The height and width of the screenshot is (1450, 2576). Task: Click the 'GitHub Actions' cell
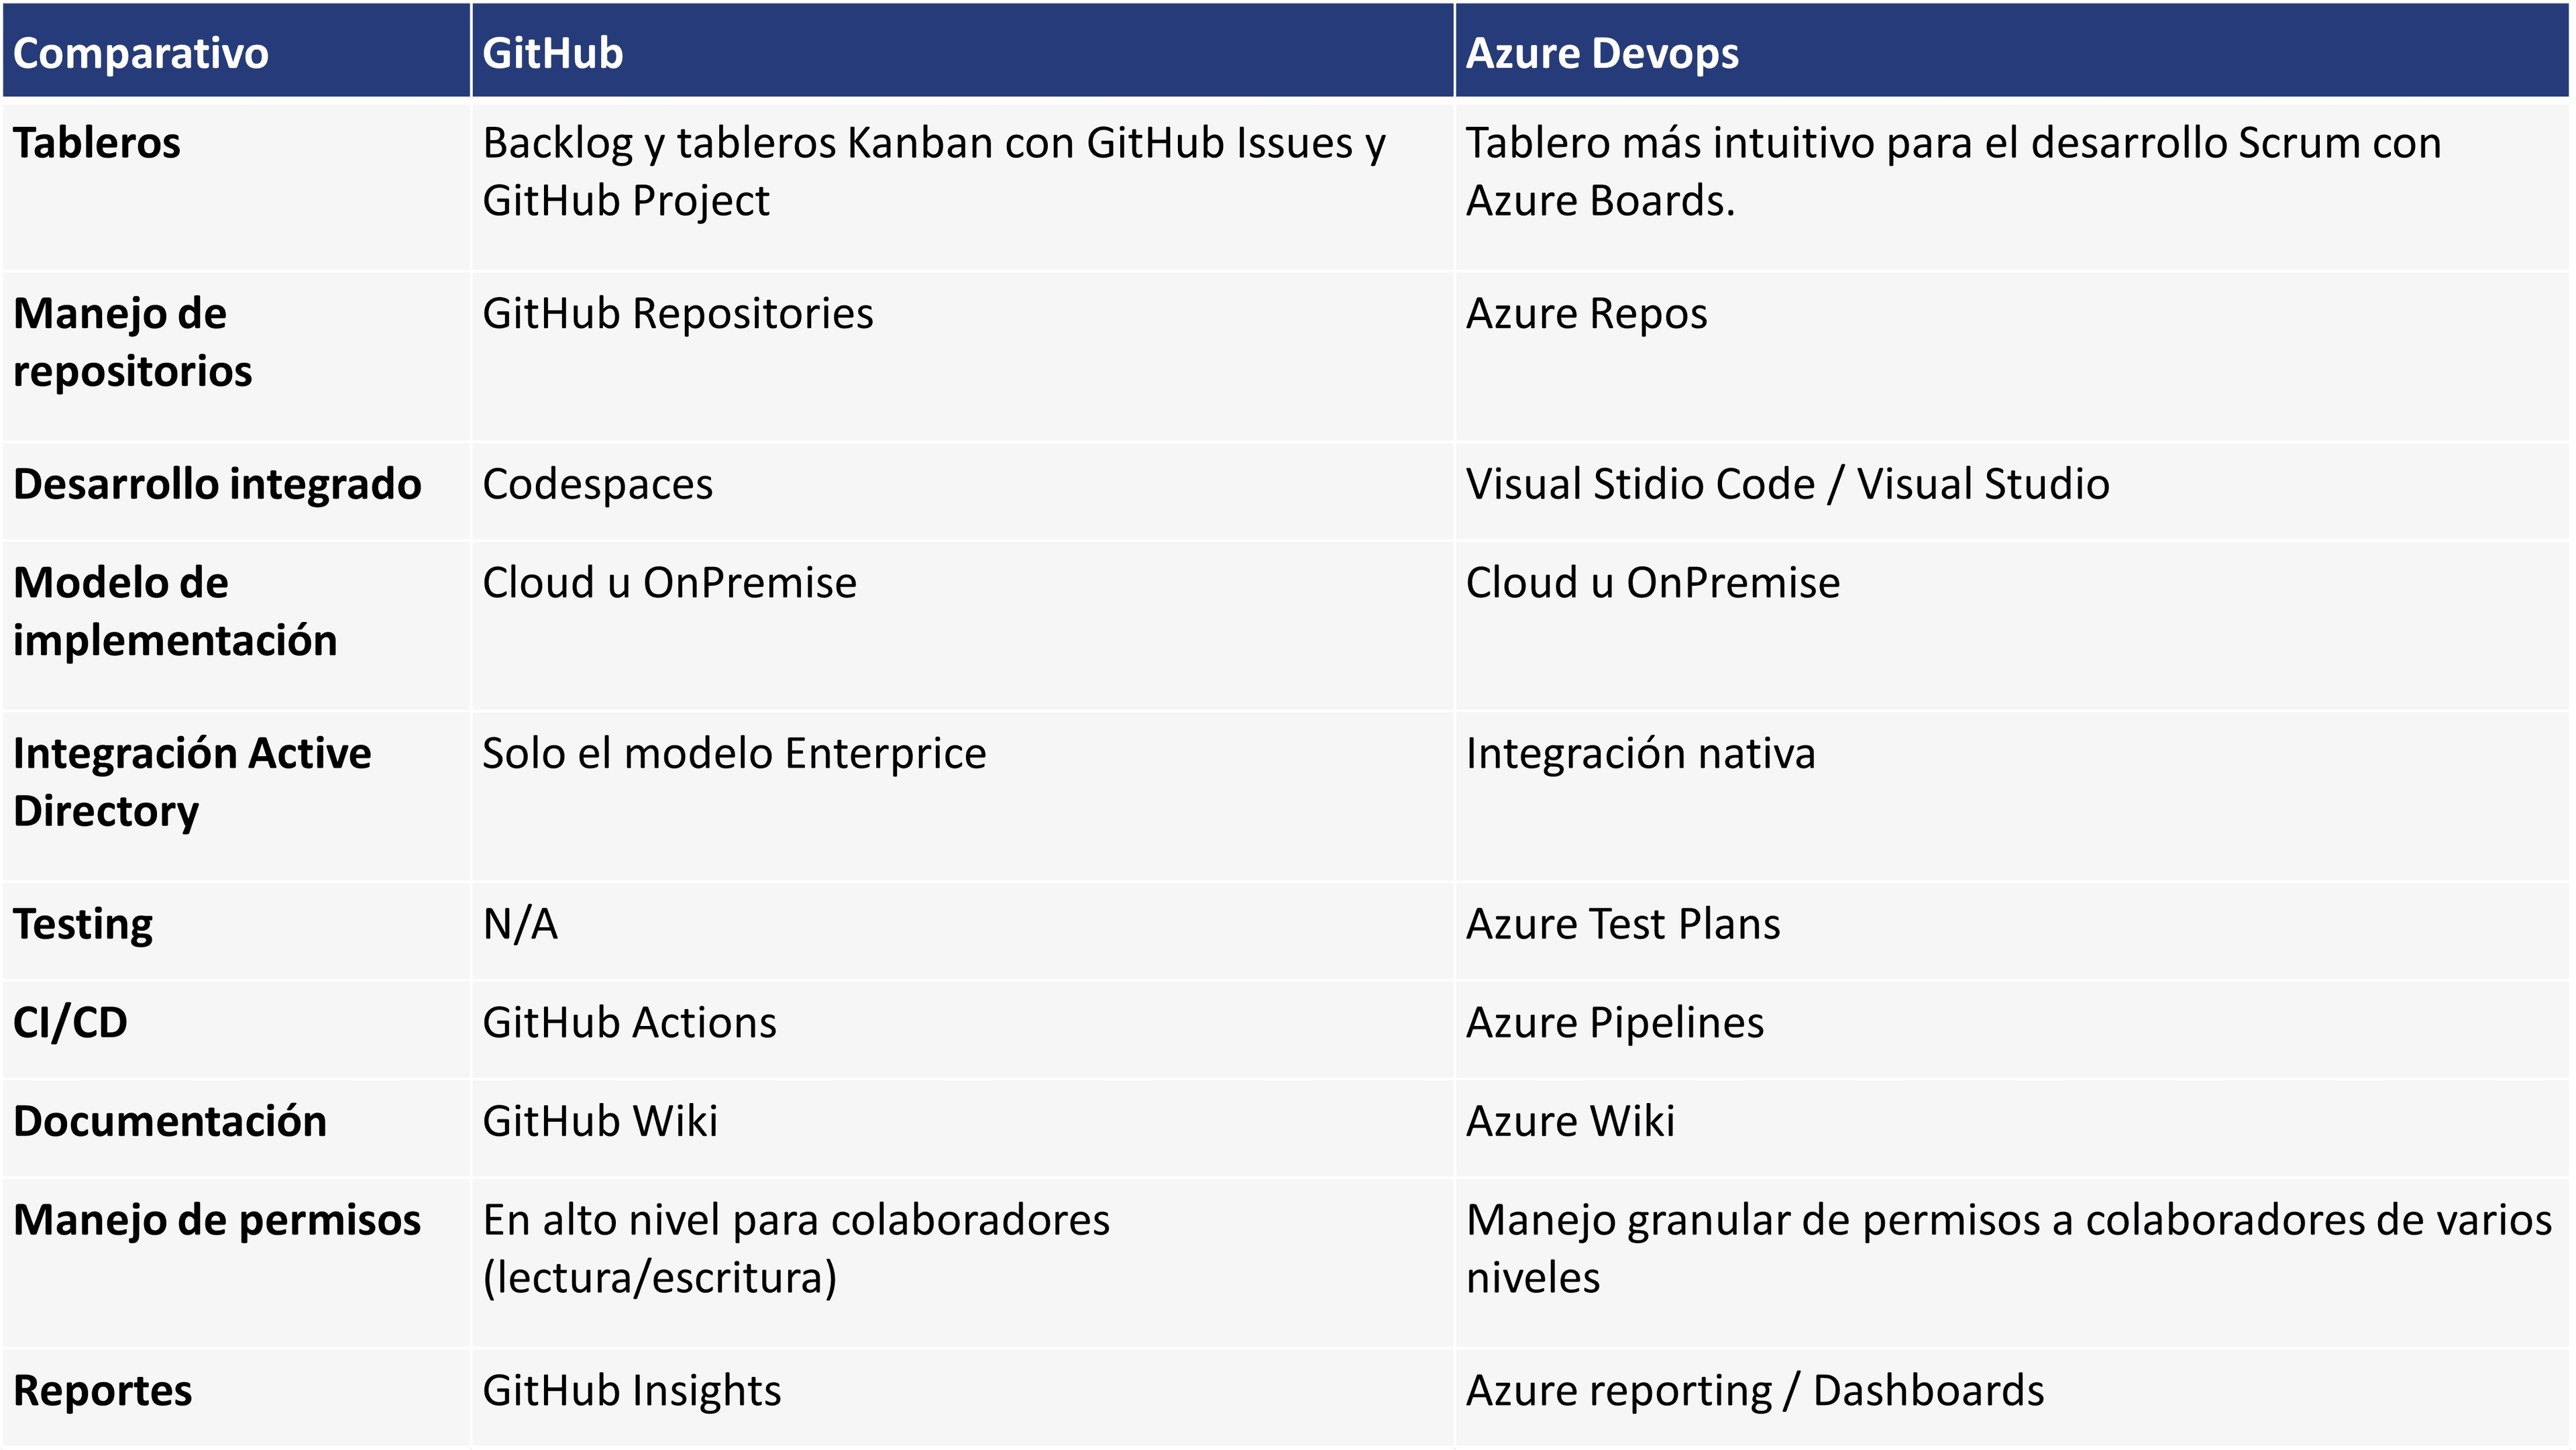[962, 1030]
